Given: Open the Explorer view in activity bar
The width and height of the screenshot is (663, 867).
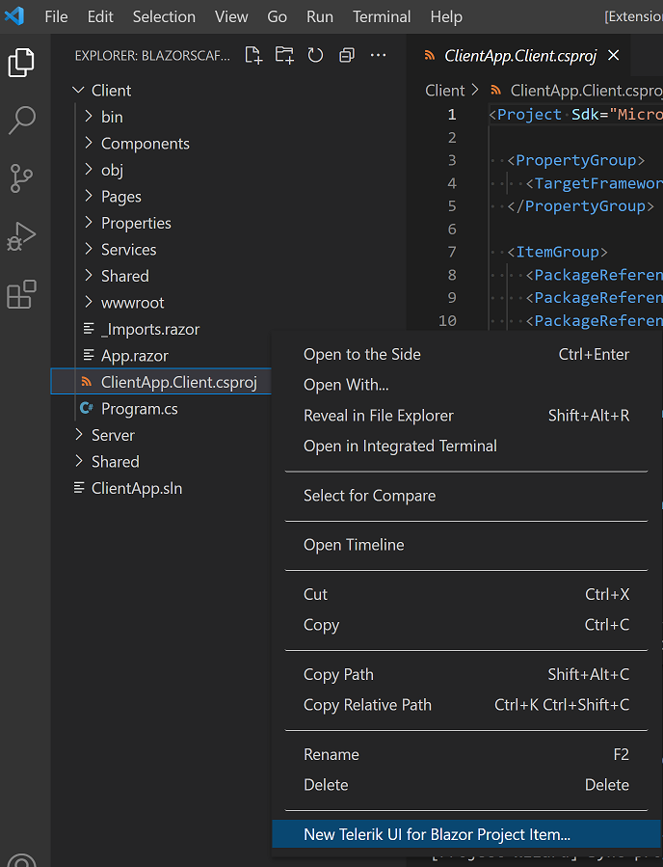Looking at the screenshot, I should (x=21, y=63).
